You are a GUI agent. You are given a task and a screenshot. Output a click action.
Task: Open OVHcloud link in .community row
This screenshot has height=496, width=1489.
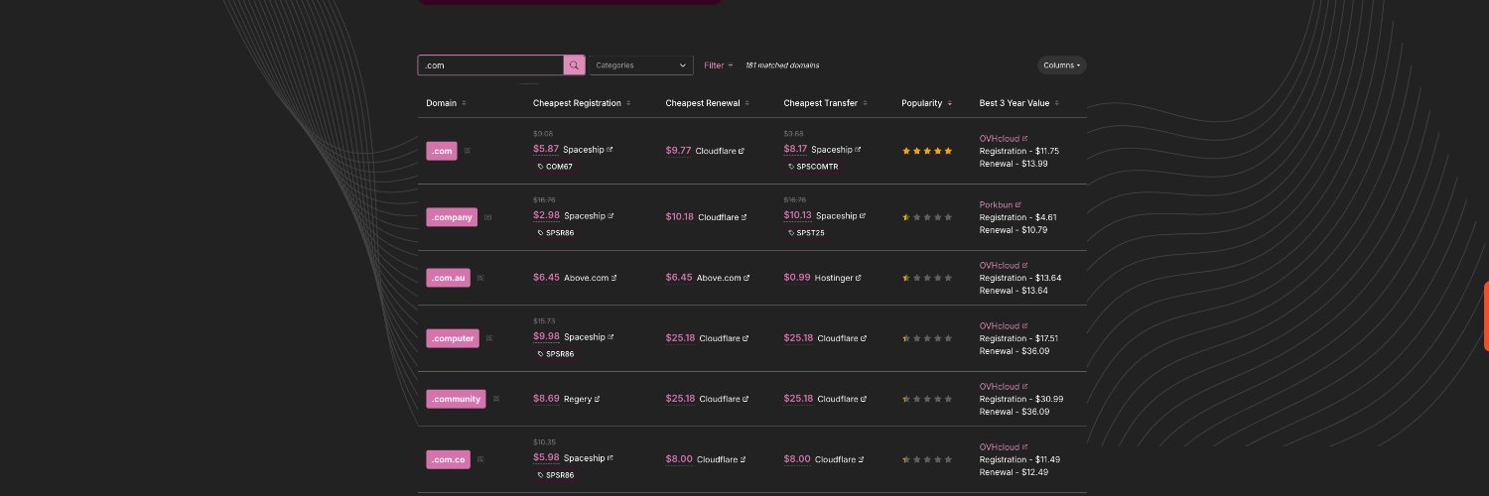point(1004,386)
